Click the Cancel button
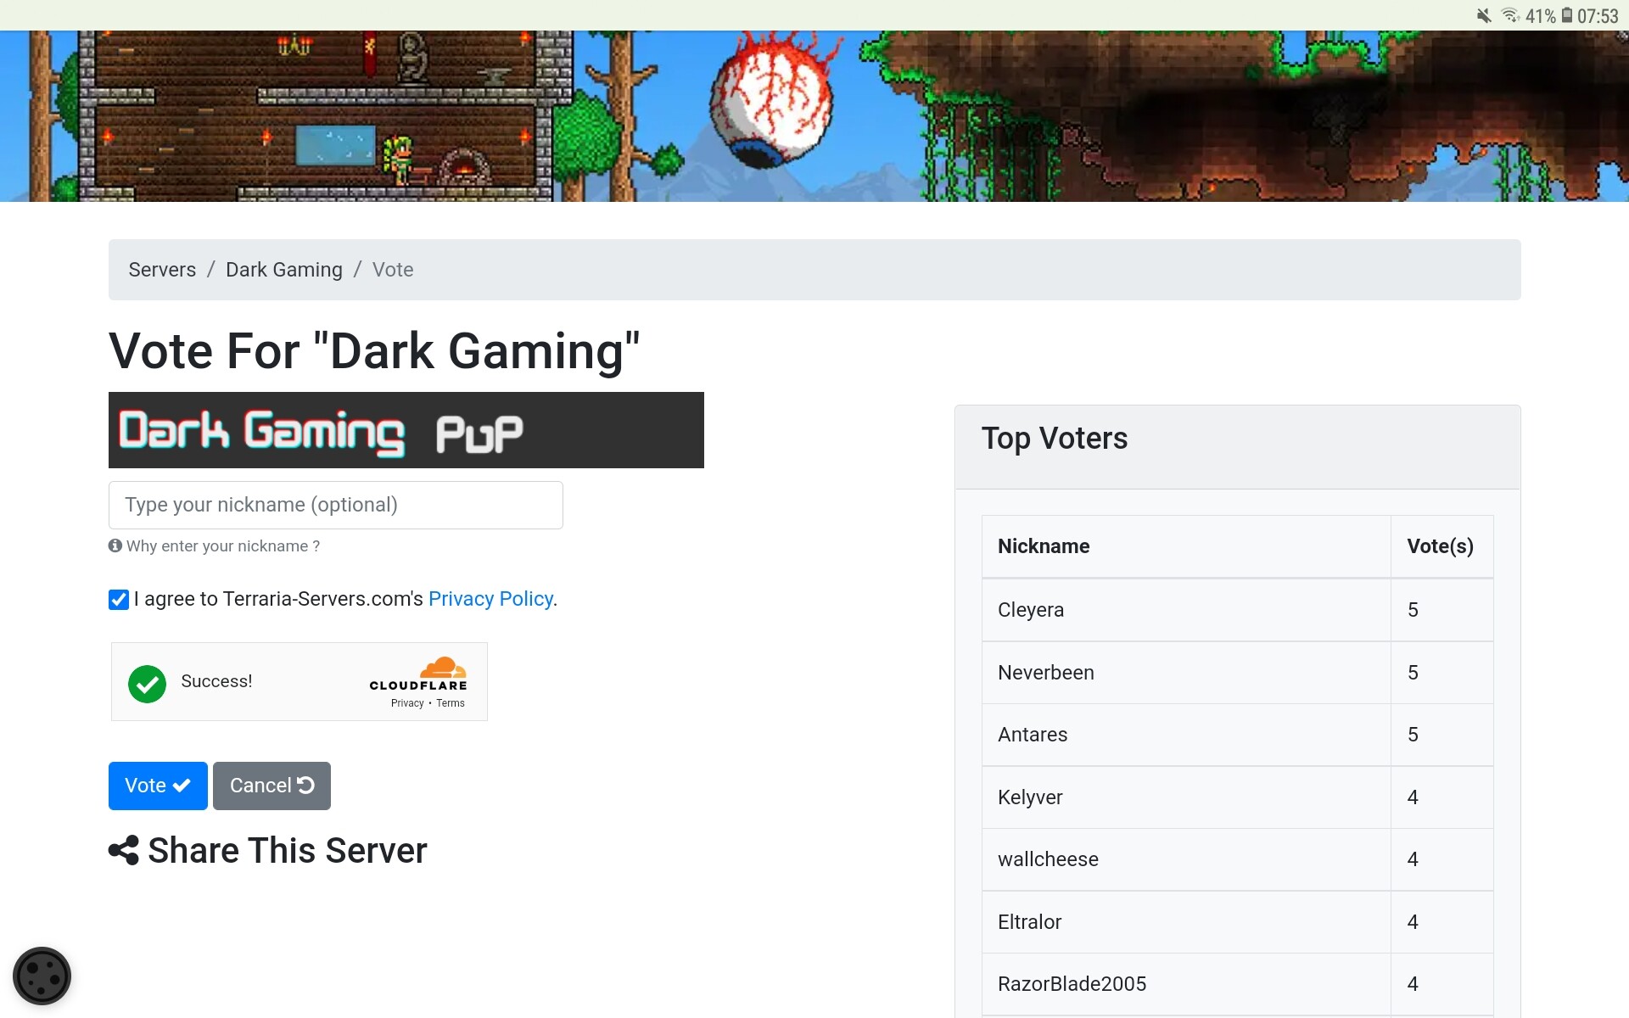Screen dimensions: 1629x1018 (271, 786)
